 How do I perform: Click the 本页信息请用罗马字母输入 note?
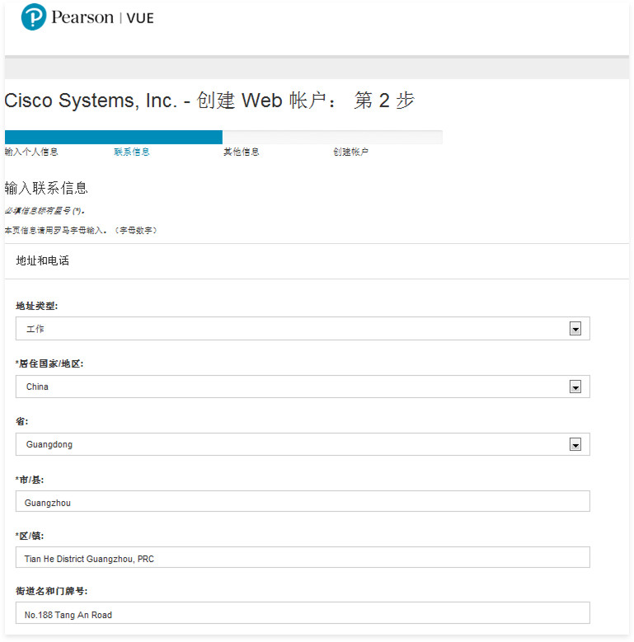(x=81, y=231)
